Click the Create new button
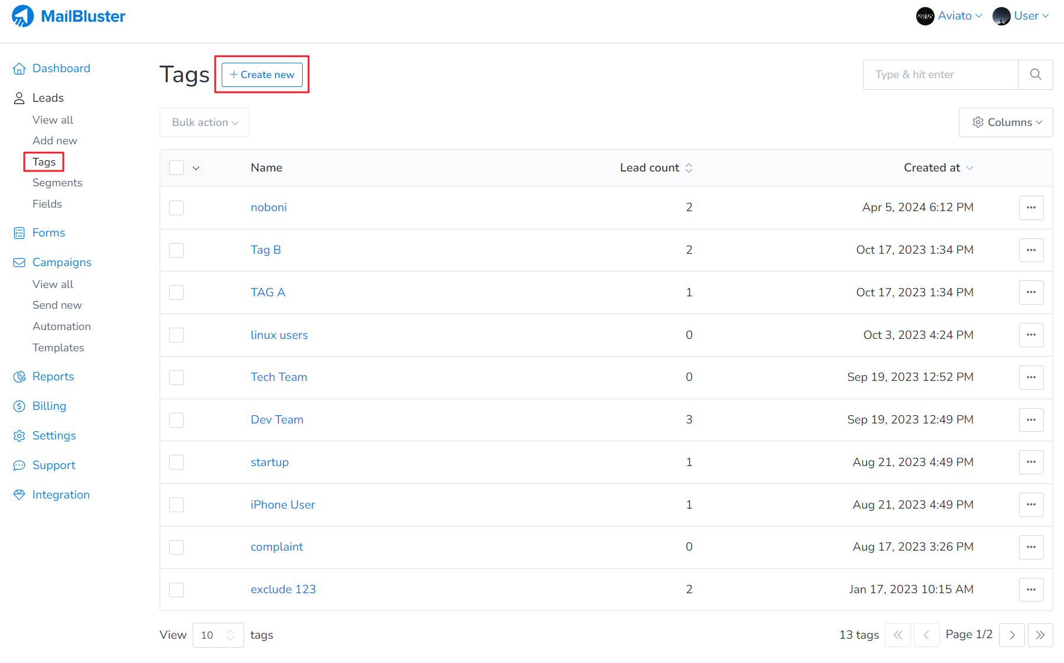This screenshot has height=663, width=1064. pos(262,75)
